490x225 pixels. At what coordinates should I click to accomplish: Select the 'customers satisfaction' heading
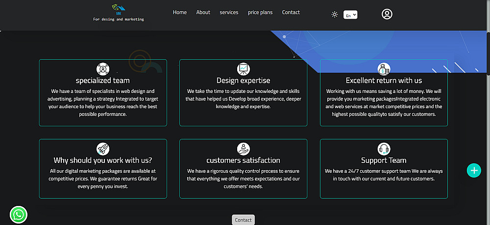point(244,160)
